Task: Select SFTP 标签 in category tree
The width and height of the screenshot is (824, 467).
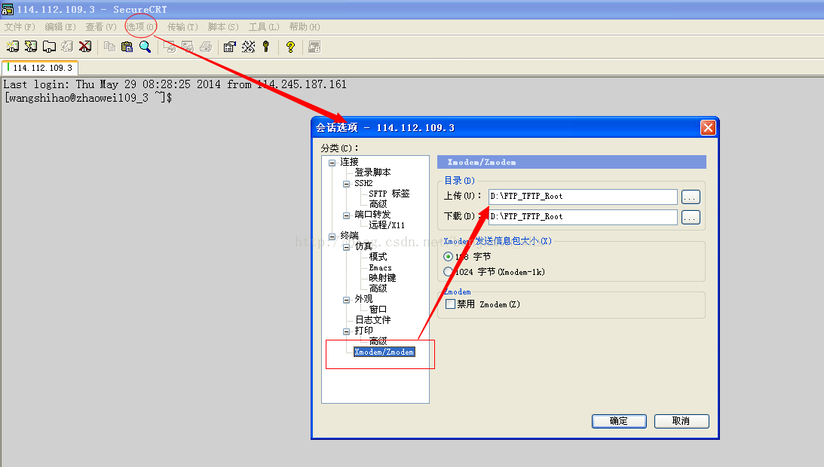Action: (389, 194)
